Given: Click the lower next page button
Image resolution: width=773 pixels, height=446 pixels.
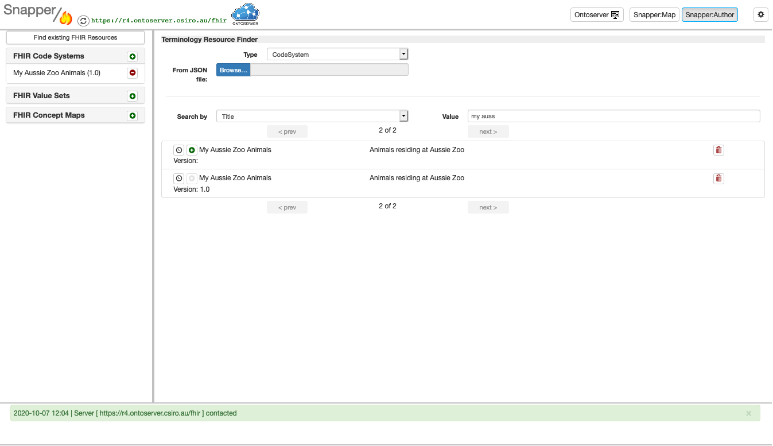Looking at the screenshot, I should coord(488,207).
